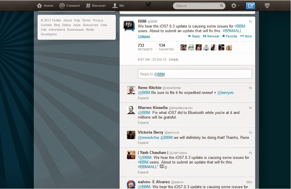Open the 9:01 AM - 23 Oct 13 timestamp
The height and width of the screenshot is (189, 291).
[x=152, y=59]
